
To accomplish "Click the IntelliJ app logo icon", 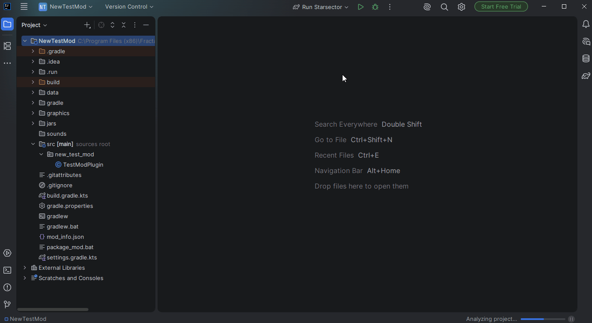I will 7,6.
